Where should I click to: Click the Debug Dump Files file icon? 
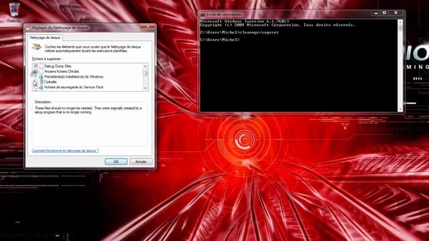point(42,66)
